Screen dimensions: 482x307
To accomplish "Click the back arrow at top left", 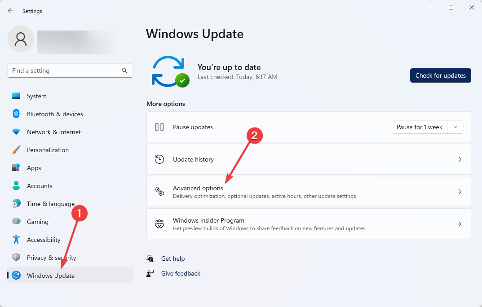I will tap(10, 11).
